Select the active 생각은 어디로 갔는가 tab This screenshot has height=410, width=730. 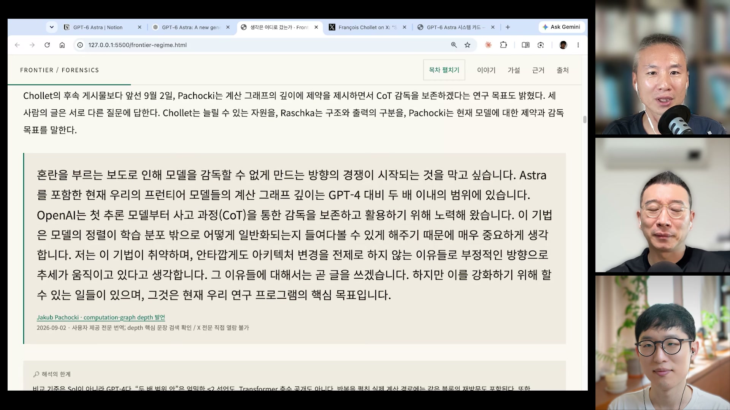[279, 27]
